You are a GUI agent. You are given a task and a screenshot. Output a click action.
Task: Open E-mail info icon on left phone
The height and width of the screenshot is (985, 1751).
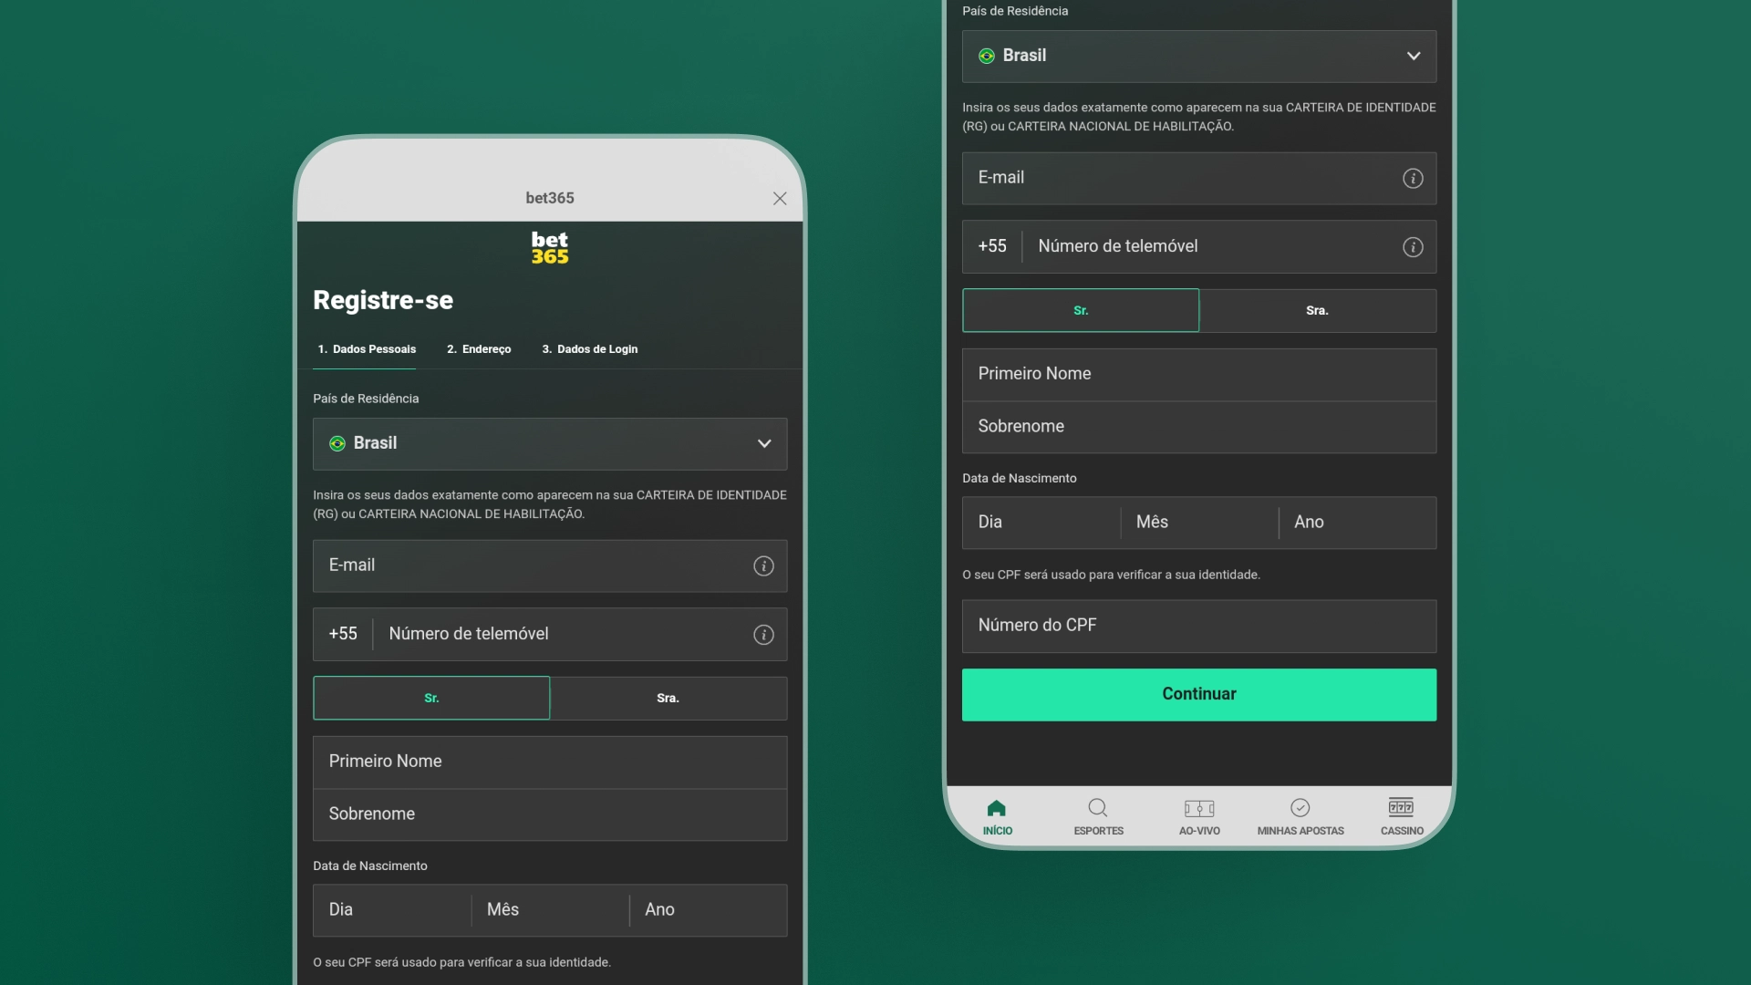tap(763, 566)
